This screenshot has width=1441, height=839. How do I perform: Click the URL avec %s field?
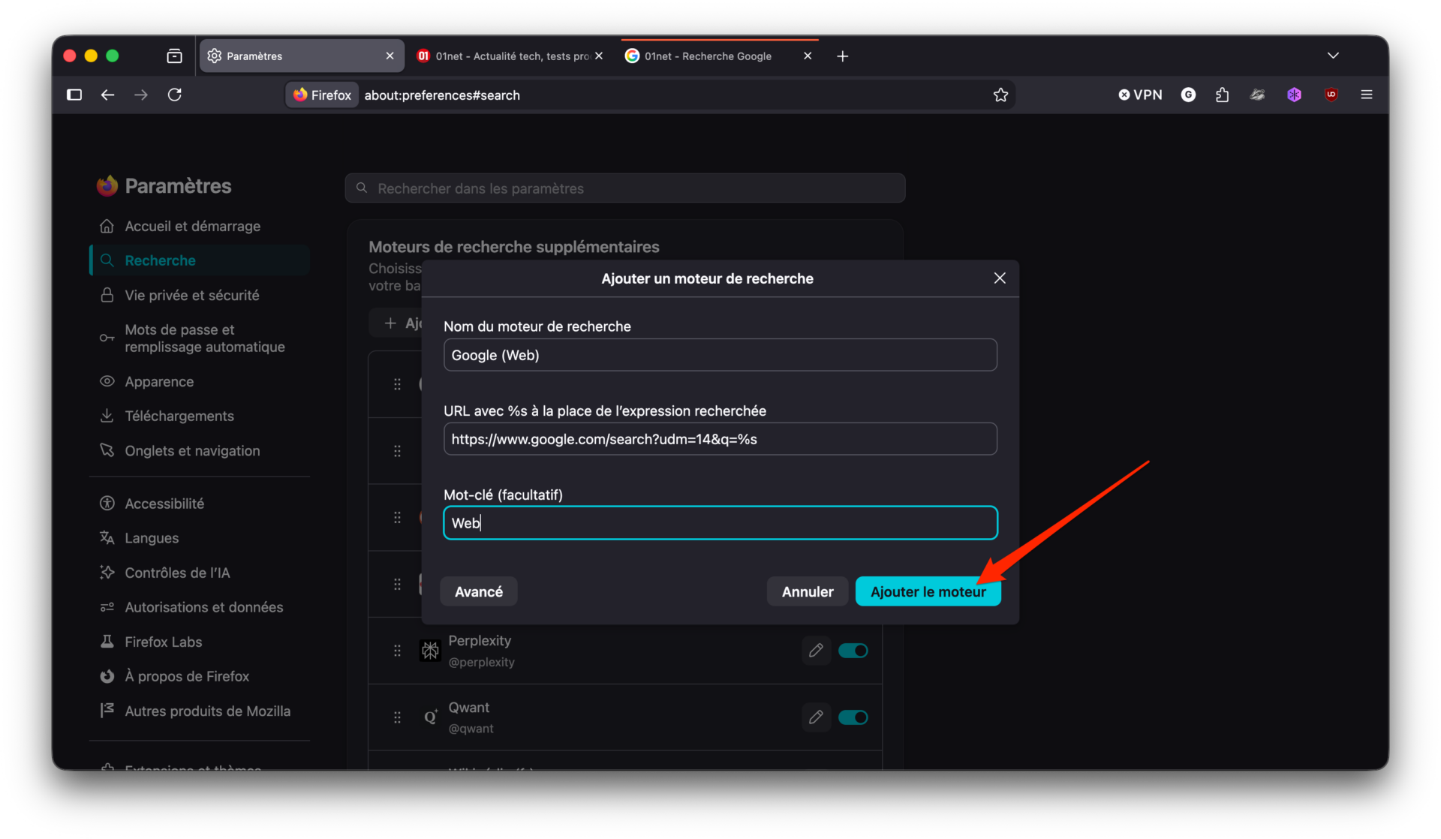pyautogui.click(x=720, y=439)
